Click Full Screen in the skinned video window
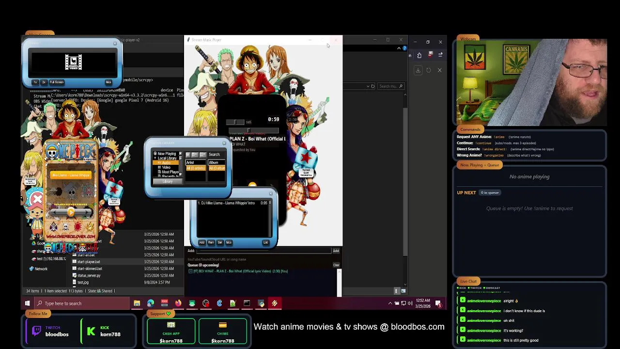The width and height of the screenshot is (620, 349). pyautogui.click(x=57, y=82)
